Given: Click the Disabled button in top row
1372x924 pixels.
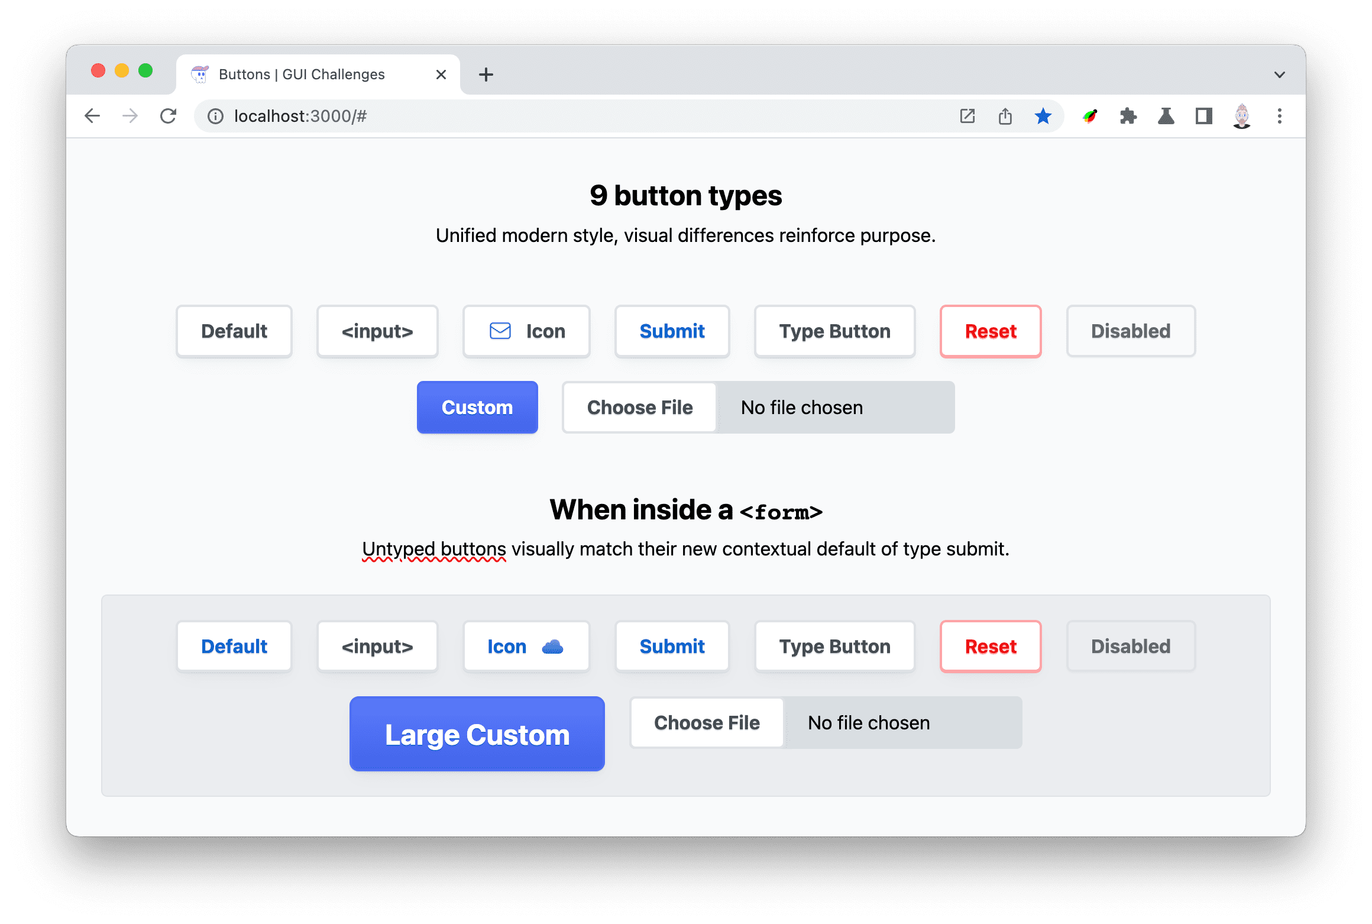Looking at the screenshot, I should [1130, 331].
